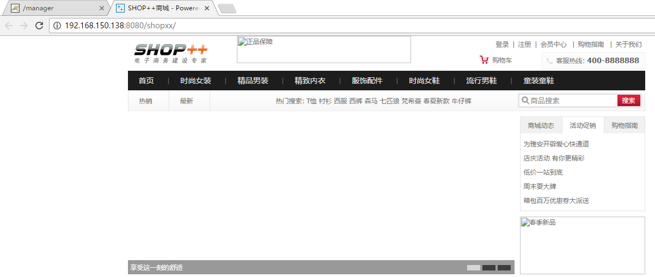
Task: Reload the page with the refresh icon
Action: pos(39,26)
